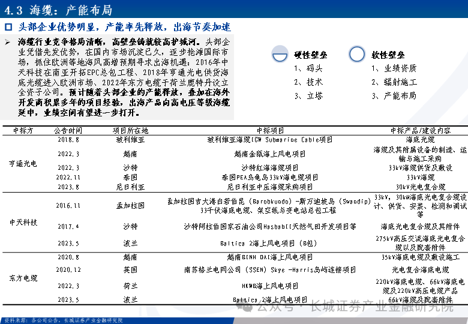Screen dimensions: 468x324
Task: Click the date cell 2020.8
Action: (x=68, y=257)
